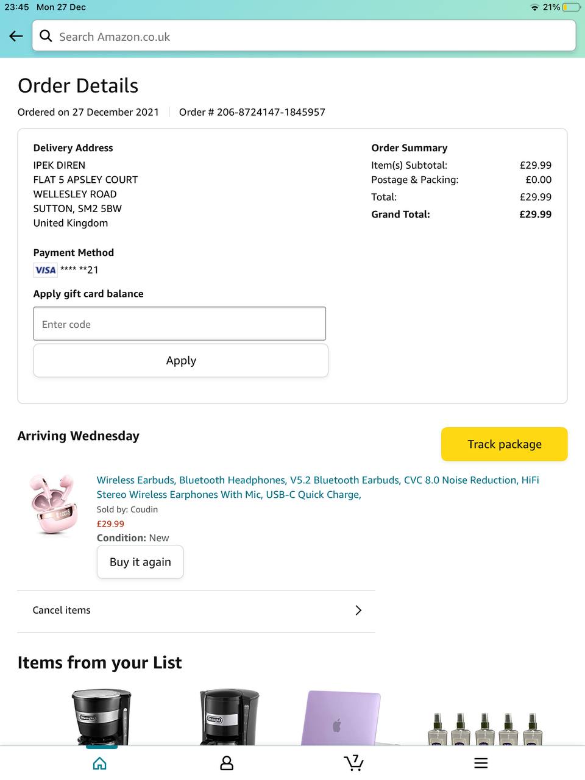Open the hamburger menu icon
585x780 pixels.
[481, 763]
